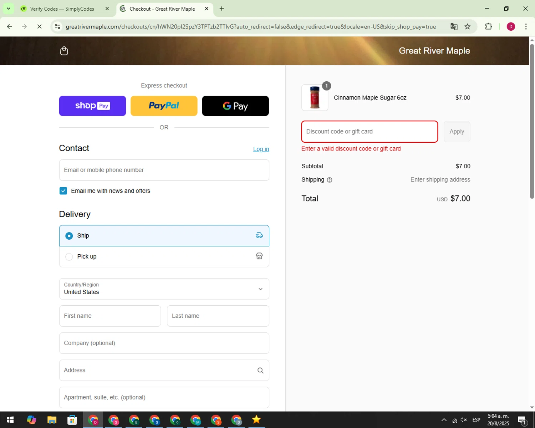Open the Chrome profile D avatar
The width and height of the screenshot is (535, 428).
[x=511, y=26]
